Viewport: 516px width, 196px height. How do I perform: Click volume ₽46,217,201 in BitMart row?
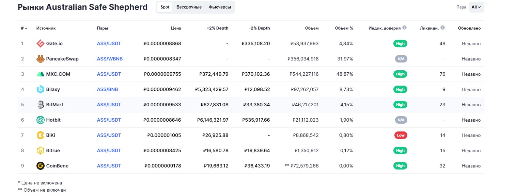[306, 105]
